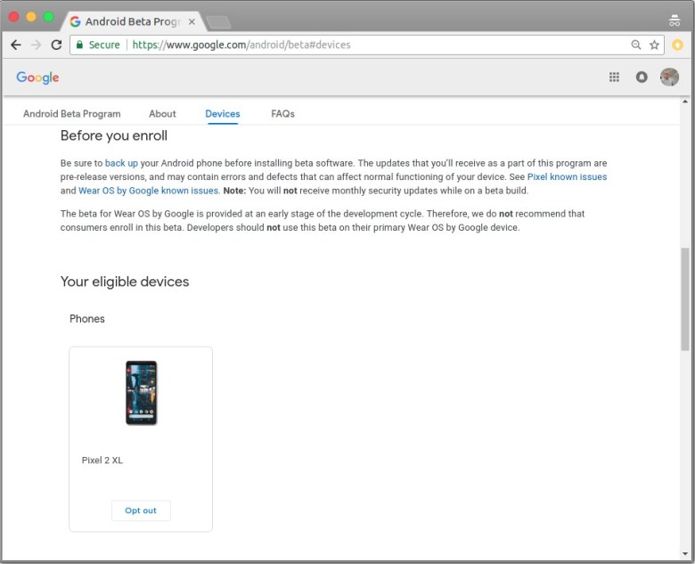695x564 pixels.
Task: Click the Opt out button for Pixel 2 XL
Action: pos(141,511)
